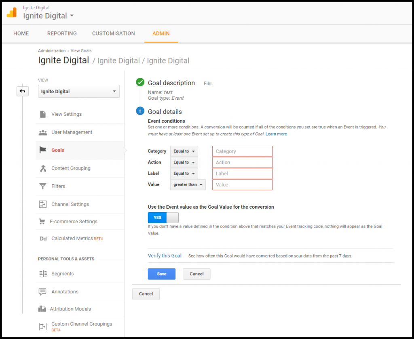
Task: Go to the Customisation tab
Action: [x=114, y=33]
